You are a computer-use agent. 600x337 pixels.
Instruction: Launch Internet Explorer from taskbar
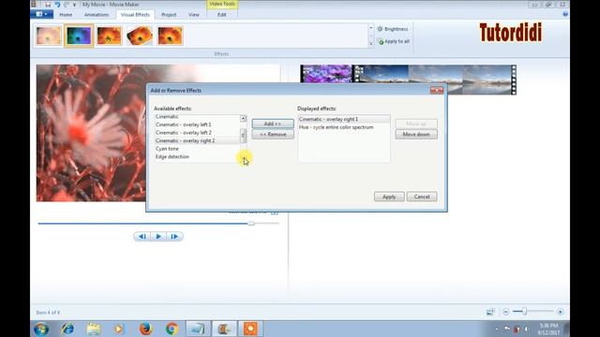(x=67, y=329)
